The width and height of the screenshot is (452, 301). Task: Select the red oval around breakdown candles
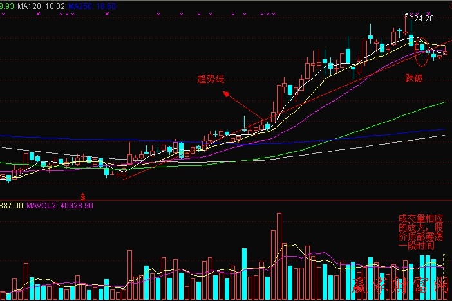(422, 55)
